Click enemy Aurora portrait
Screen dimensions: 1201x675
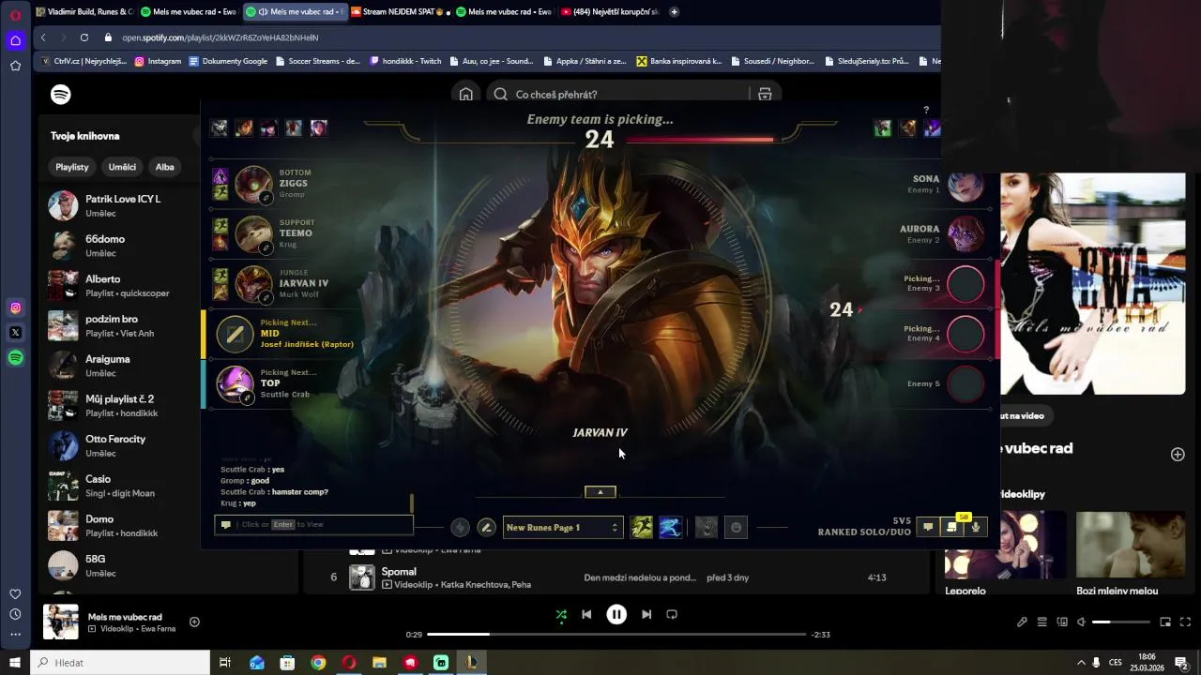point(965,233)
